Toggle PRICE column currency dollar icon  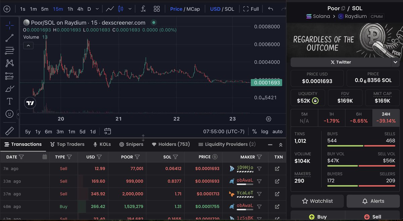[215, 157]
